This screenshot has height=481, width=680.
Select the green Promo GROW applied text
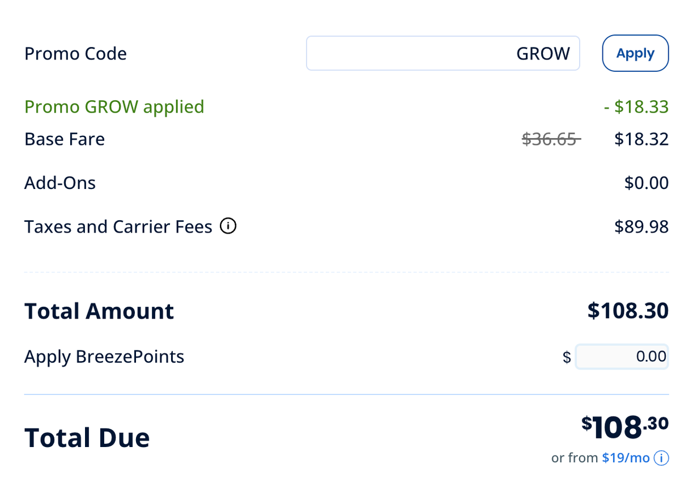[114, 106]
